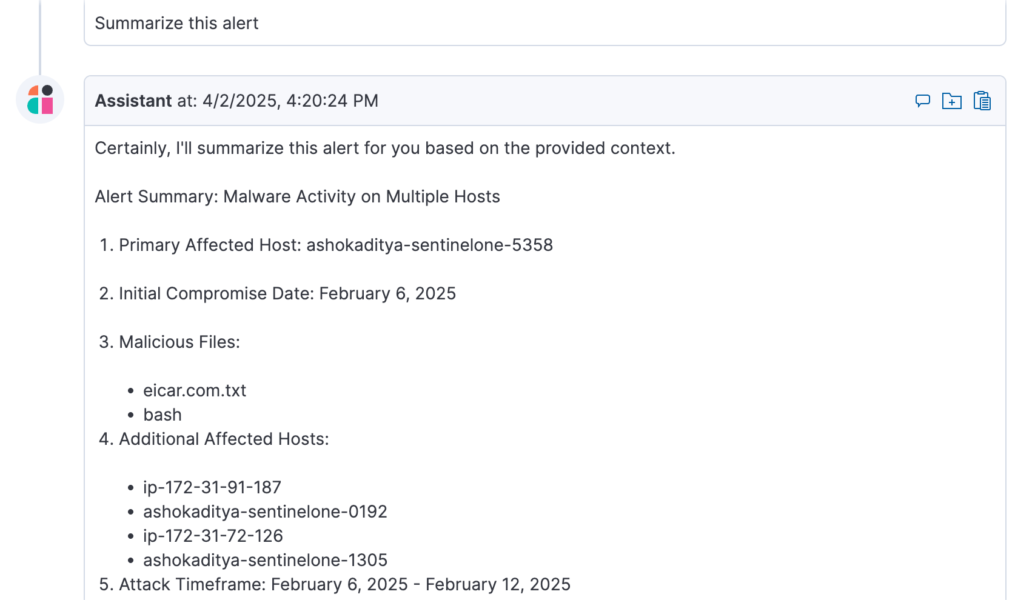The height and width of the screenshot is (600, 1015).
Task: Click the add-to-case folder plus icon
Action: coord(952,101)
